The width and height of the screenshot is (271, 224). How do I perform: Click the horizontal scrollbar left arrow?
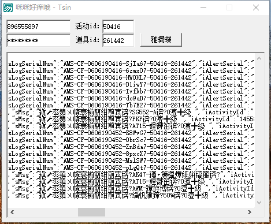click(x=12, y=212)
